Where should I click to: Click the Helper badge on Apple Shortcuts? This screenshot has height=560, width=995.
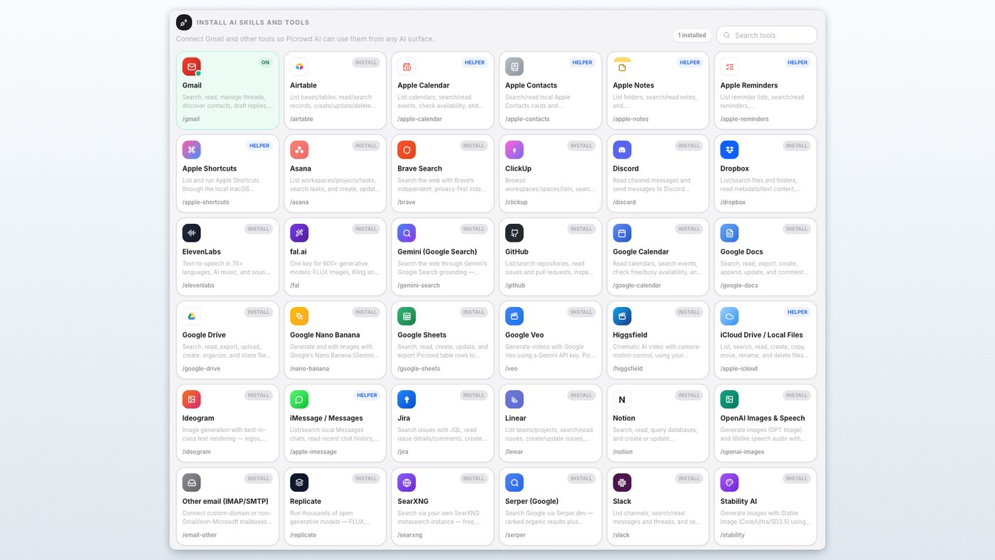click(x=259, y=146)
